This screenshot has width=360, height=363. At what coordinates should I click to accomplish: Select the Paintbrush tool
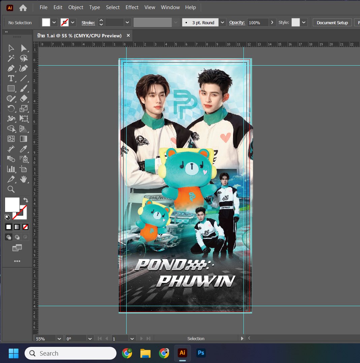pyautogui.click(x=24, y=88)
